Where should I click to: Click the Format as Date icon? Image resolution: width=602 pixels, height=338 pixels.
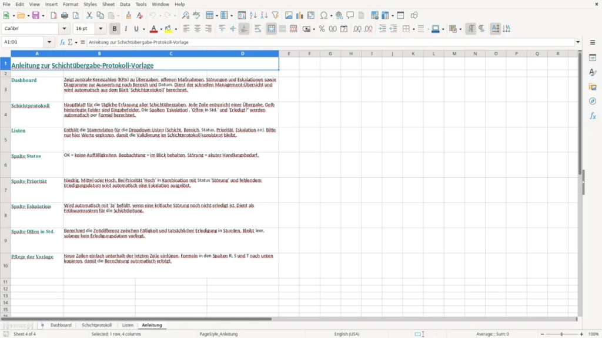pos(344,29)
